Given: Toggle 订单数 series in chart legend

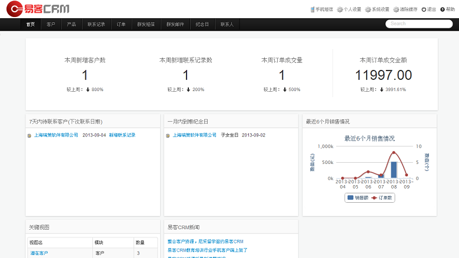Looking at the screenshot, I should (382, 198).
